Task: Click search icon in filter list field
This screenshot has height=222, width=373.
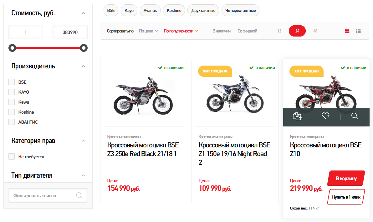Action: [79, 195]
